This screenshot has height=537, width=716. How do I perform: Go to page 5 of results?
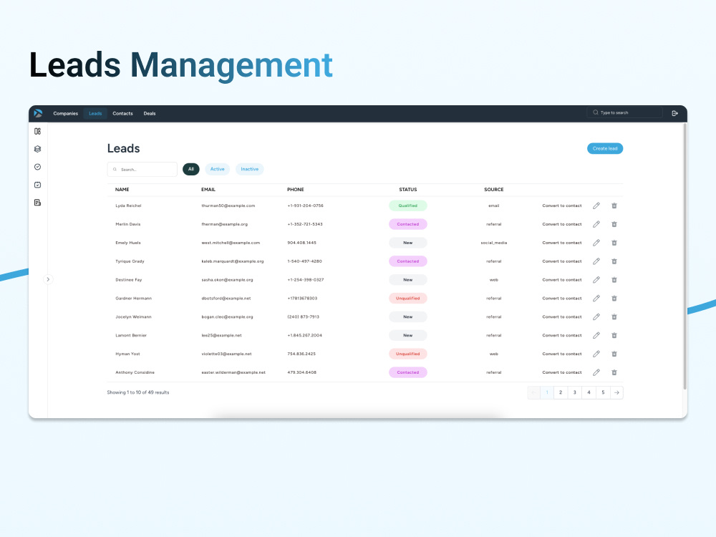coord(603,392)
